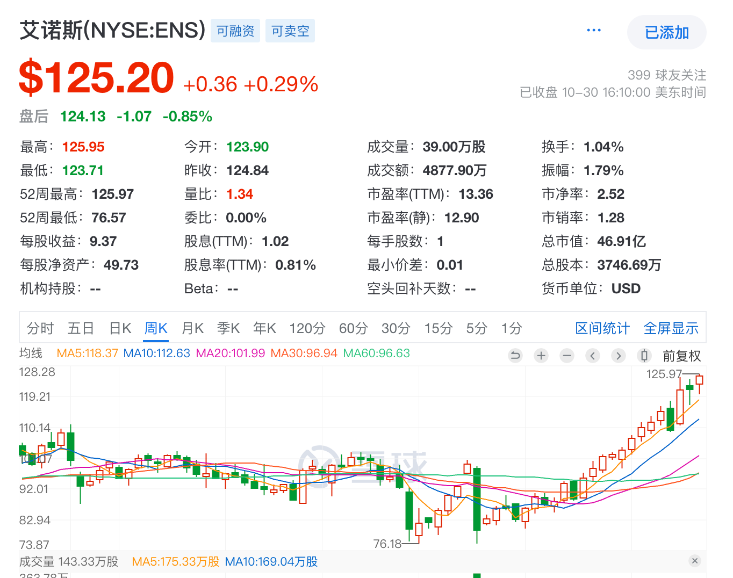
Task: Switch to the 月K chart tab
Action: (x=192, y=328)
